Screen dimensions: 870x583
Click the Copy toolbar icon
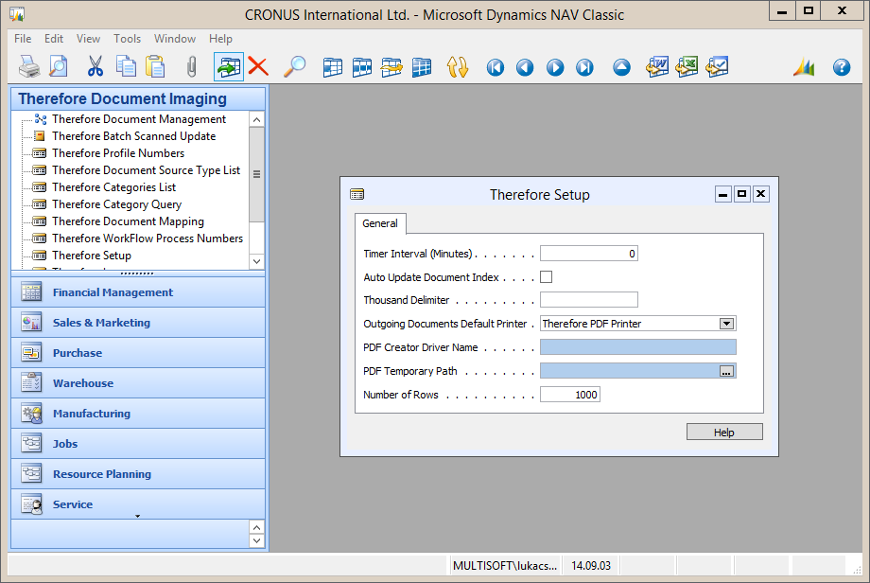126,67
